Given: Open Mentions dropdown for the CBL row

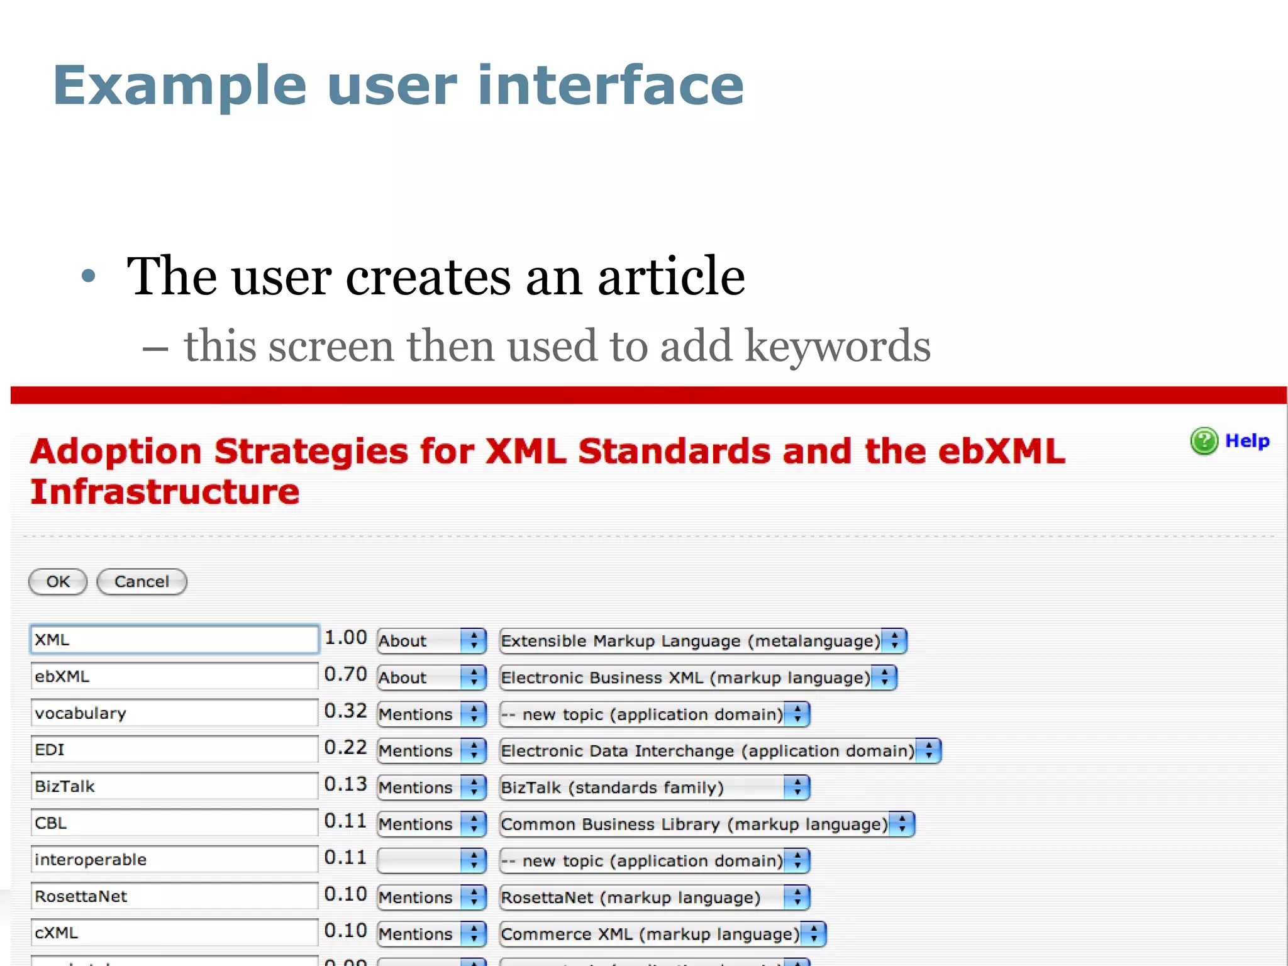Looking at the screenshot, I should pos(431,824).
